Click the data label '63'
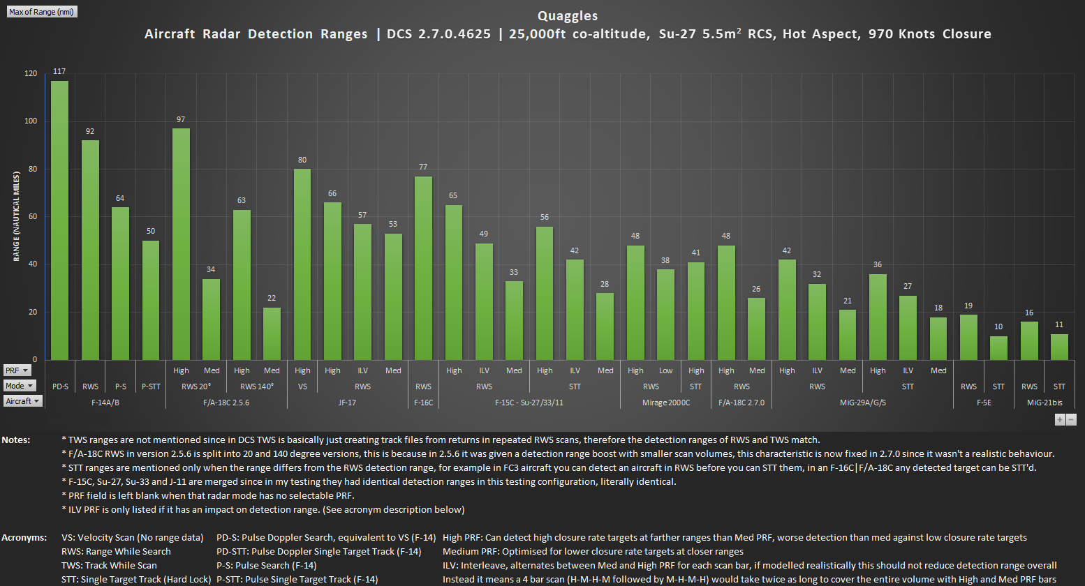Viewport: 1085px width, 586px height. [x=242, y=200]
